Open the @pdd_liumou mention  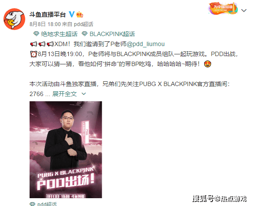146,44
